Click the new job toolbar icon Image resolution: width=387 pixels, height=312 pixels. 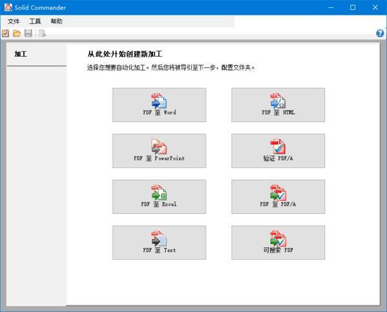(5, 33)
